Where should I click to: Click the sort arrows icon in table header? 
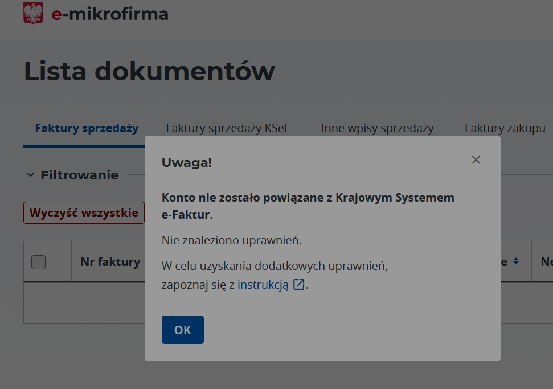coord(515,261)
